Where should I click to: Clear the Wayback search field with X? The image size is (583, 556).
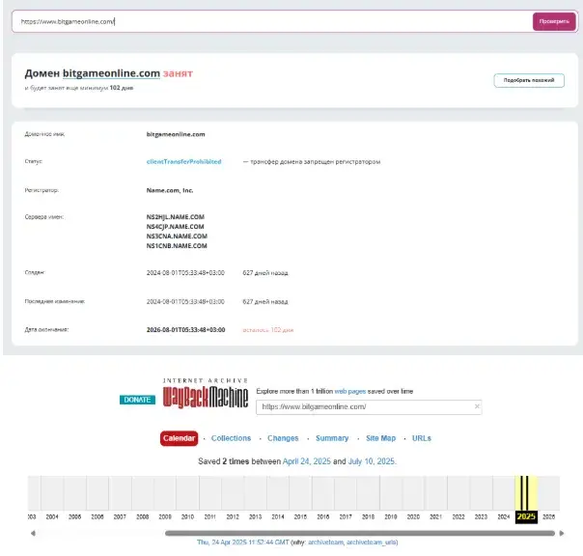[x=477, y=406]
